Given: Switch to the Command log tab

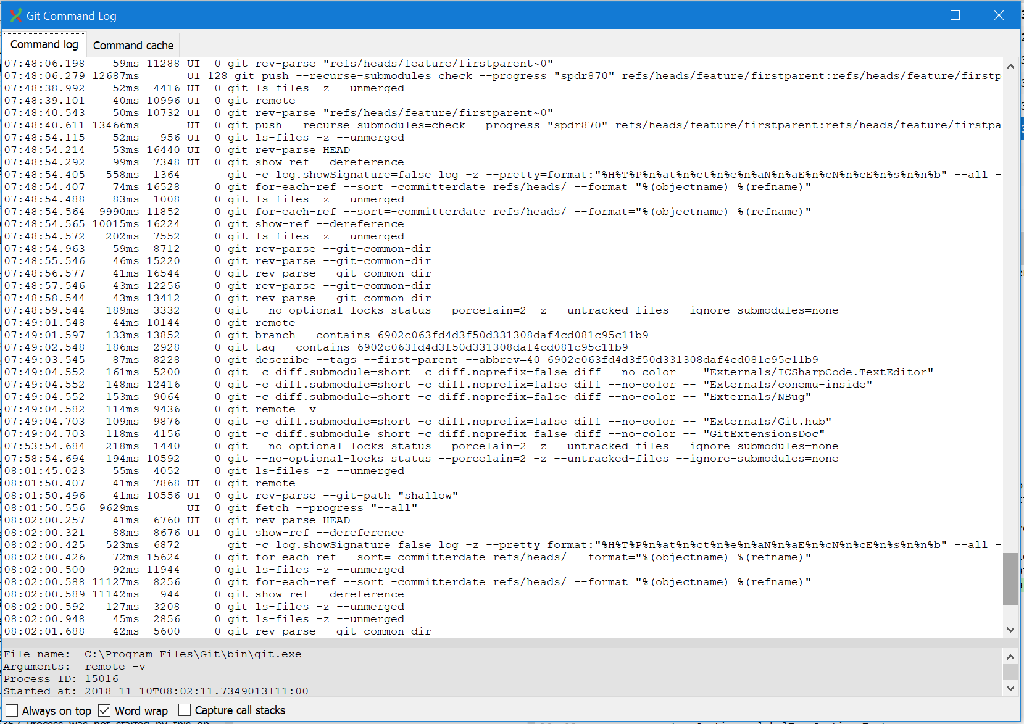Looking at the screenshot, I should coord(44,44).
